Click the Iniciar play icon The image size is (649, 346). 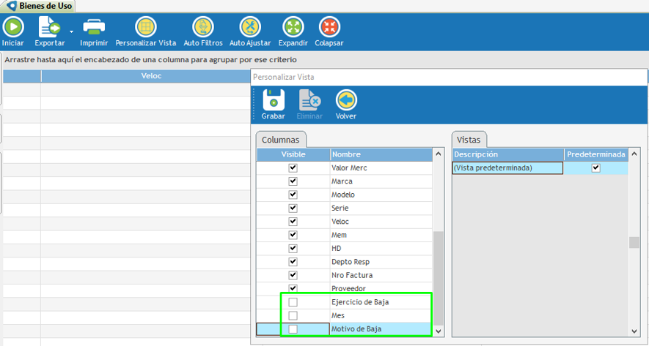pyautogui.click(x=12, y=27)
